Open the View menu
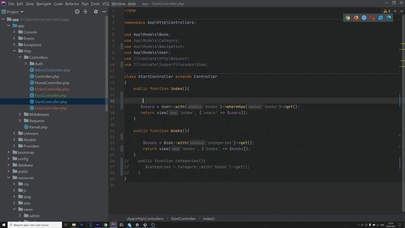Viewport: 405px width, 228px height. pos(30,4)
